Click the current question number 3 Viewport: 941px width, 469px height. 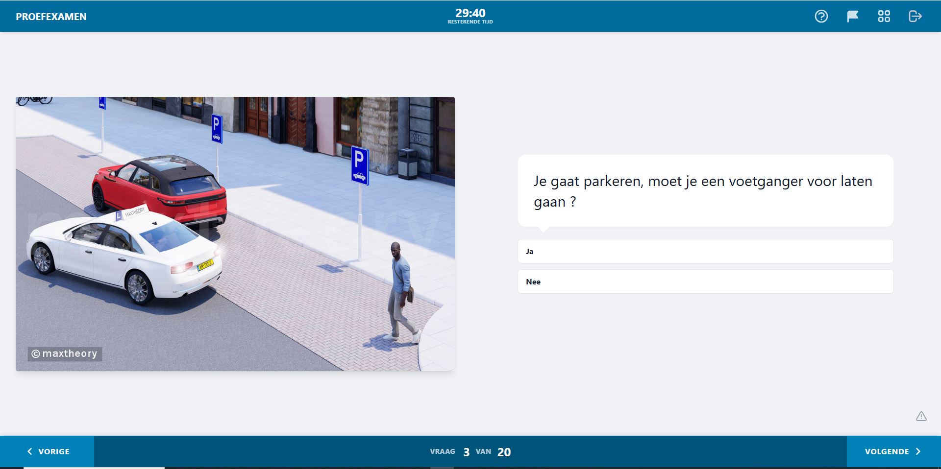466,452
